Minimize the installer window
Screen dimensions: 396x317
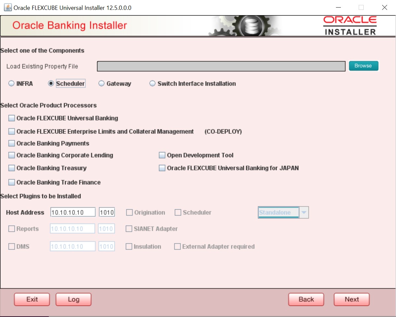(x=338, y=7)
